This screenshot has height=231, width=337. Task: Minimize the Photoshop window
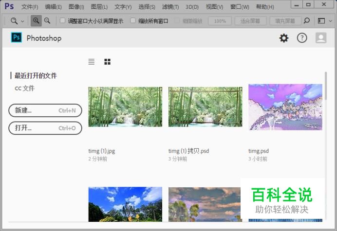(x=297, y=4)
